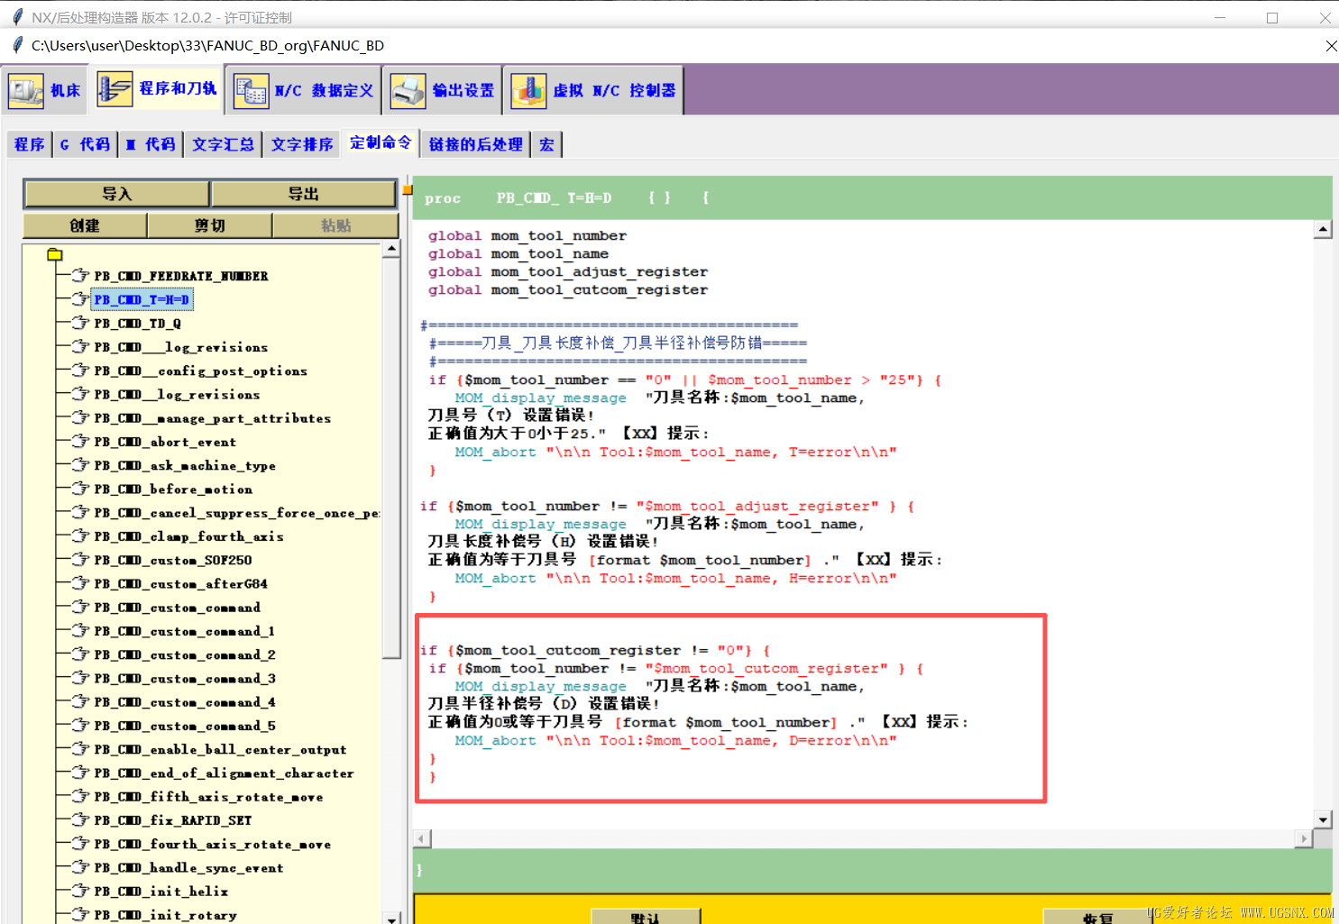Open the 链接的后处理 tab
This screenshot has width=1339, height=924.
coord(475,144)
